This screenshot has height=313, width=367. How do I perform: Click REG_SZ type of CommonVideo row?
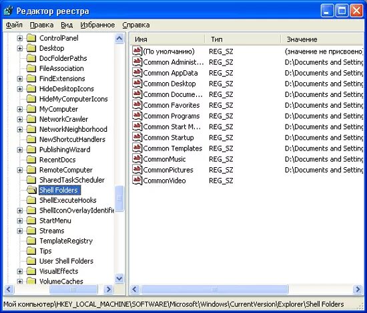(221, 181)
